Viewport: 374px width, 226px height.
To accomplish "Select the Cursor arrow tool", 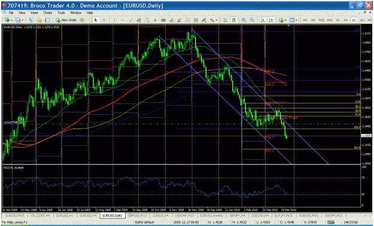I will click(96, 20).
